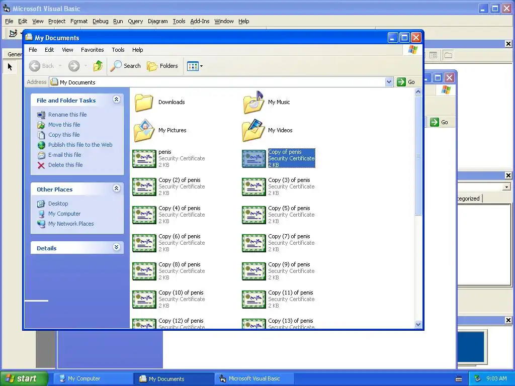
Task: Open the My Pictures folder icon
Action: pyautogui.click(x=144, y=130)
